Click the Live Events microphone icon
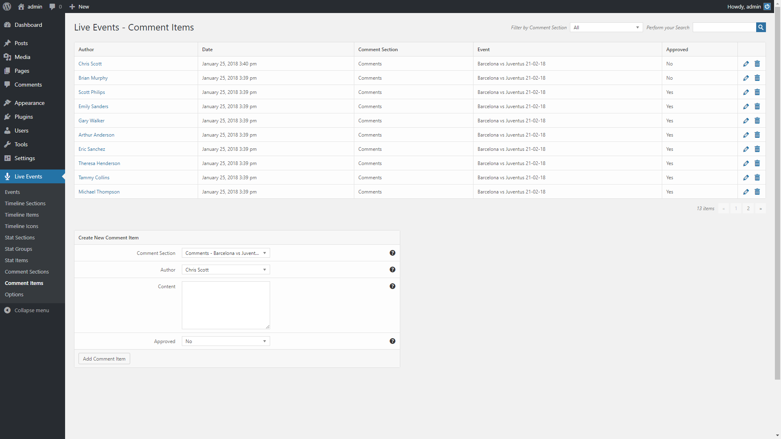The width and height of the screenshot is (781, 439). point(7,176)
